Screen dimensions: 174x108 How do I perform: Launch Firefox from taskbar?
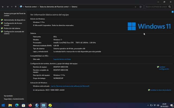click(30, 105)
